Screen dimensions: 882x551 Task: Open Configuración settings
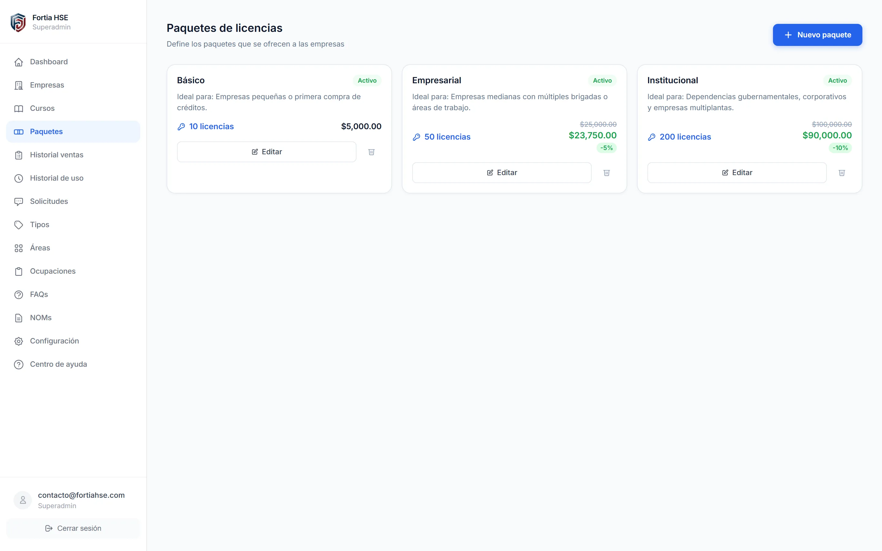[73, 341]
